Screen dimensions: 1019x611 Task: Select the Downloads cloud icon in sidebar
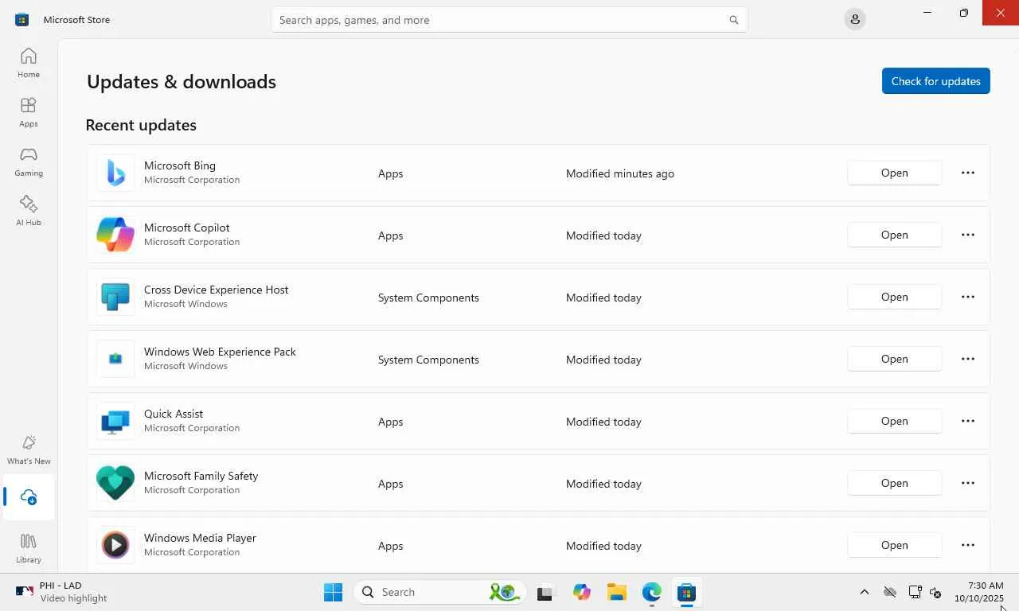pyautogui.click(x=29, y=497)
